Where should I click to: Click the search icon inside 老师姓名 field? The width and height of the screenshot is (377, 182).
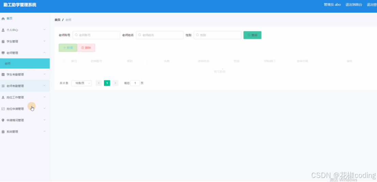coord(139,35)
